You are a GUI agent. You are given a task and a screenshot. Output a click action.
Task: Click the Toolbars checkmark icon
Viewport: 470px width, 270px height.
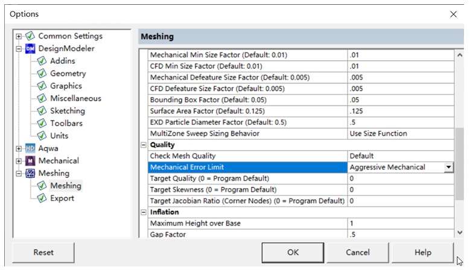point(42,124)
